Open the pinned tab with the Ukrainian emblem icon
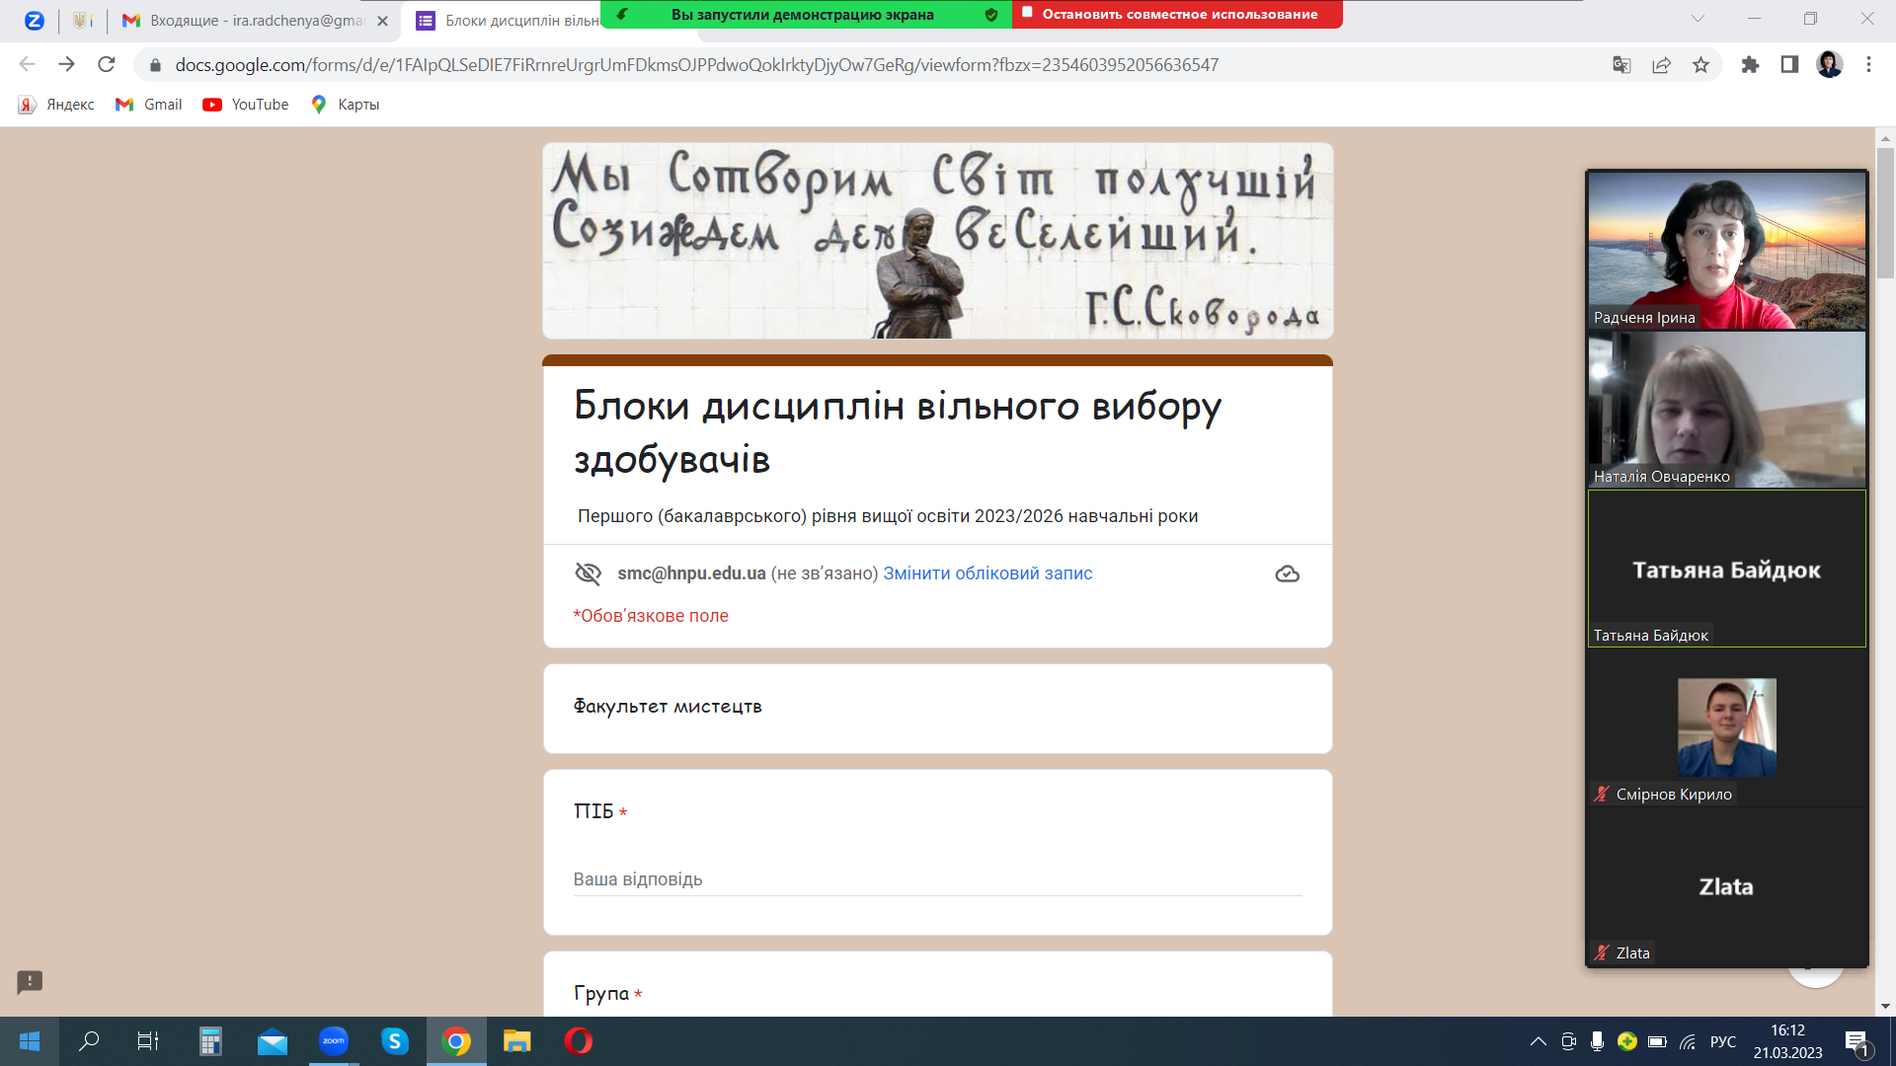This screenshot has width=1896, height=1066. (x=83, y=20)
